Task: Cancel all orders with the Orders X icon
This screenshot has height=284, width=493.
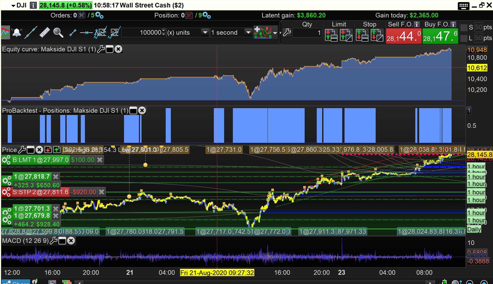Action: click(x=82, y=15)
